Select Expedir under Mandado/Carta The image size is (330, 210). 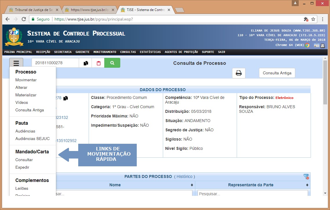pyautogui.click(x=22, y=167)
